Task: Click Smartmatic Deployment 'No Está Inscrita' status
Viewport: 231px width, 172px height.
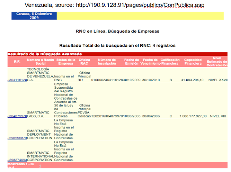Action: click(x=64, y=129)
